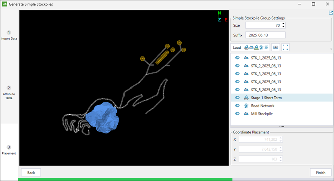Click the X coordinate up spinner arrow
Image resolution: width=334 pixels, height=181 pixels.
point(281,138)
